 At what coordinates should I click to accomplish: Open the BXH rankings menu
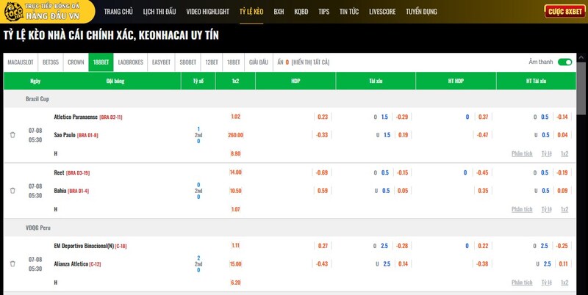click(x=279, y=12)
